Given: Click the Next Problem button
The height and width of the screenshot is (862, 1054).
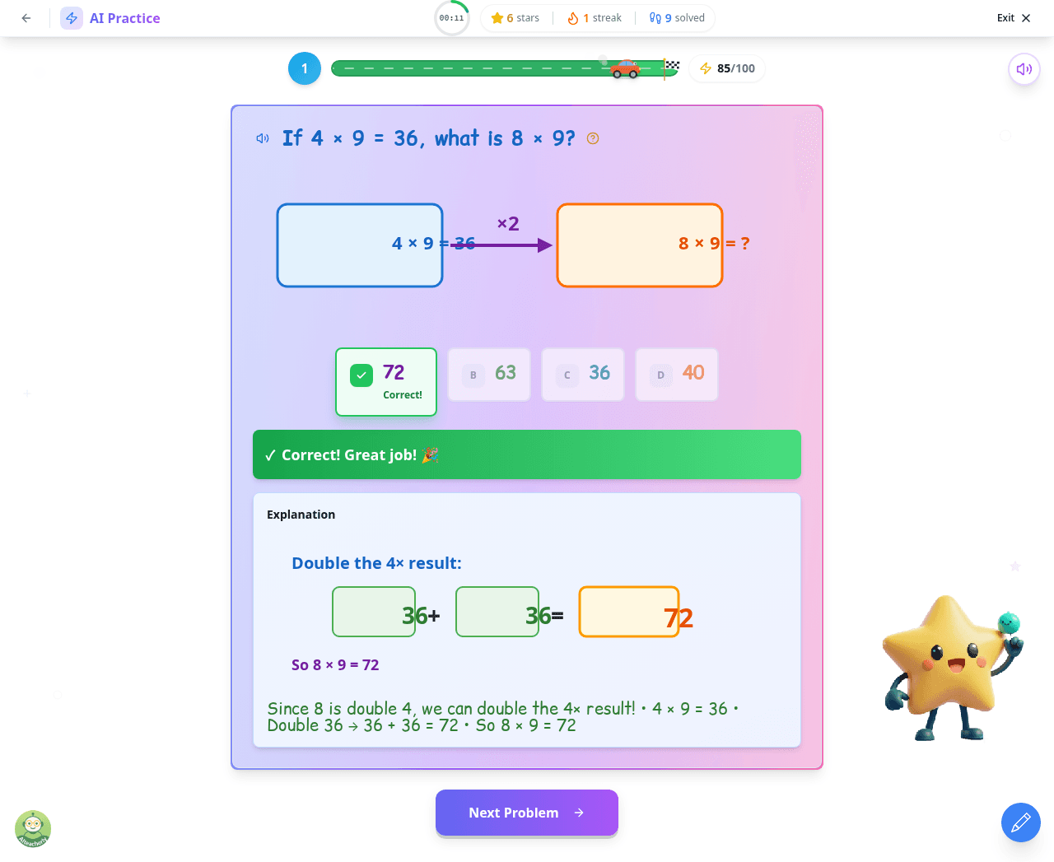Looking at the screenshot, I should click(x=527, y=813).
